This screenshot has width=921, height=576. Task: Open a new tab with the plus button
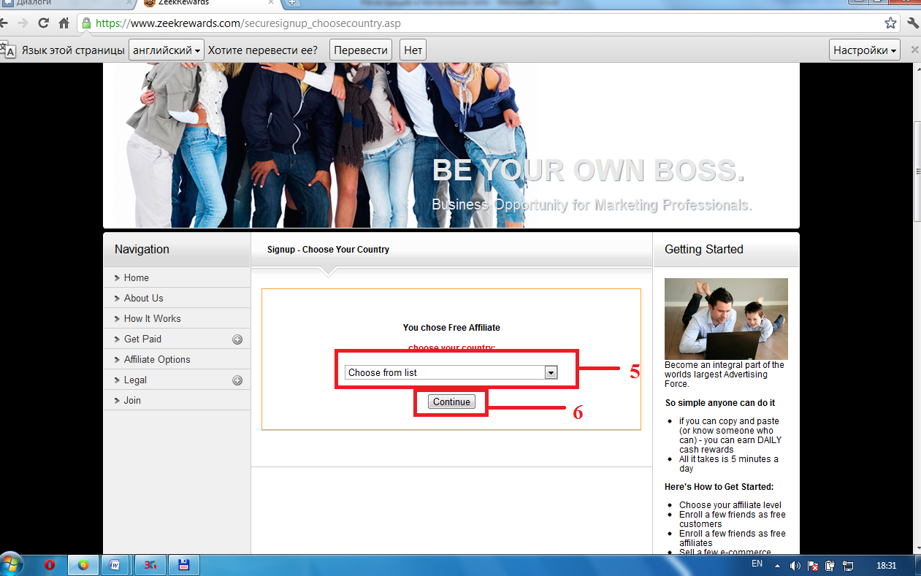[x=291, y=3]
